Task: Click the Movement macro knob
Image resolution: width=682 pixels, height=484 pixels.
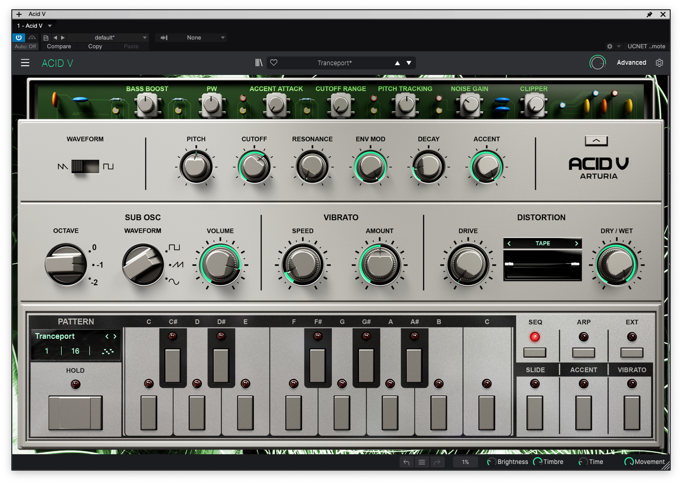Action: click(629, 462)
